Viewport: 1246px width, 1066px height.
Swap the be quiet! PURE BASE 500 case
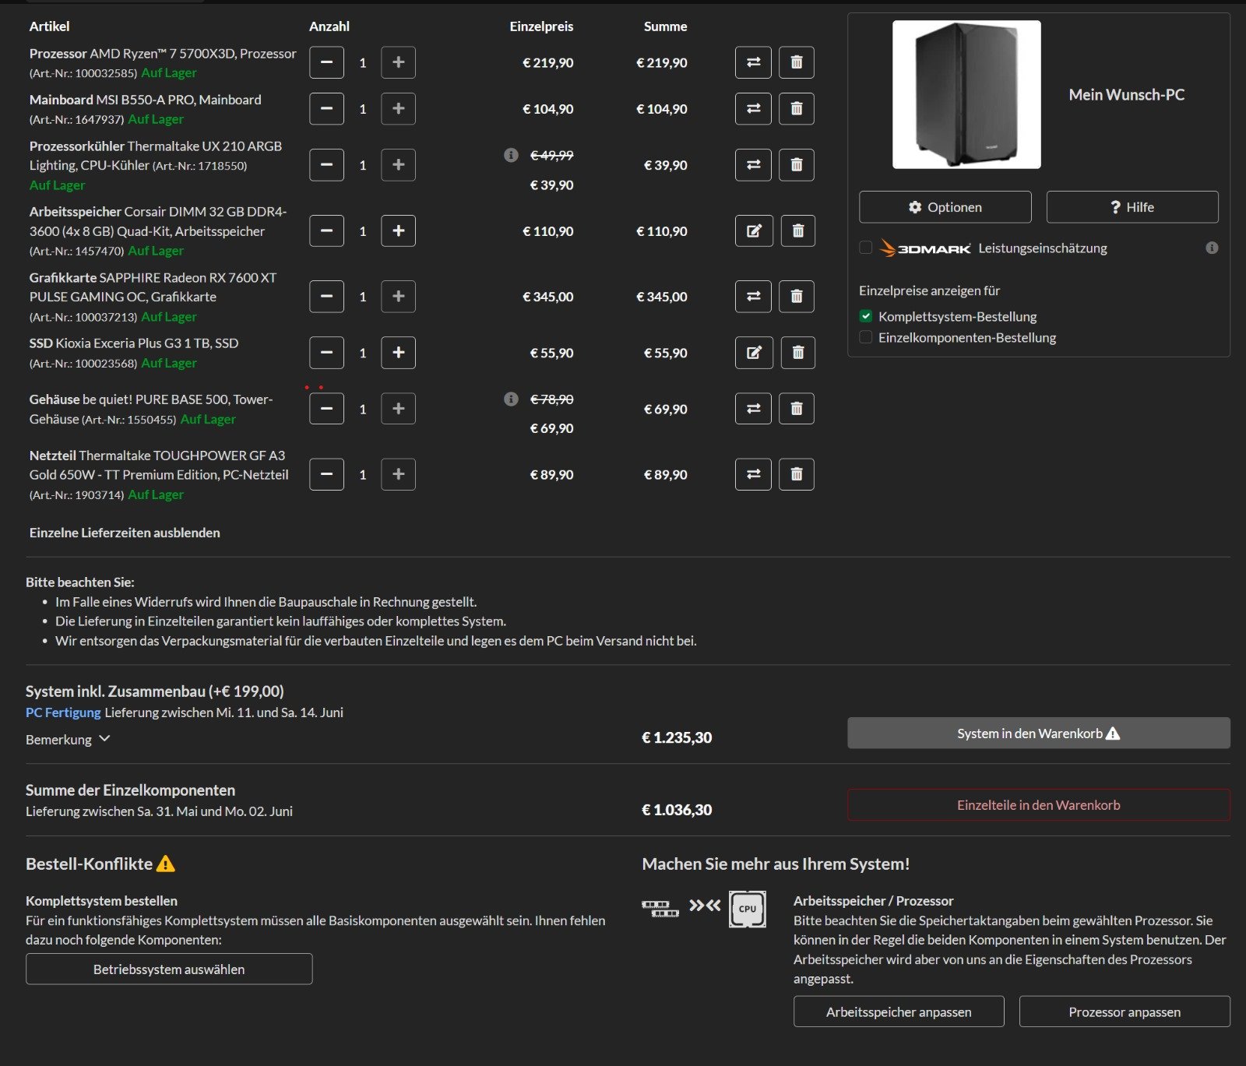pyautogui.click(x=753, y=409)
